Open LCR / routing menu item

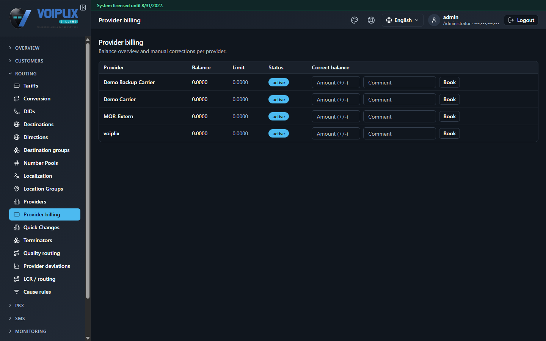45,279
